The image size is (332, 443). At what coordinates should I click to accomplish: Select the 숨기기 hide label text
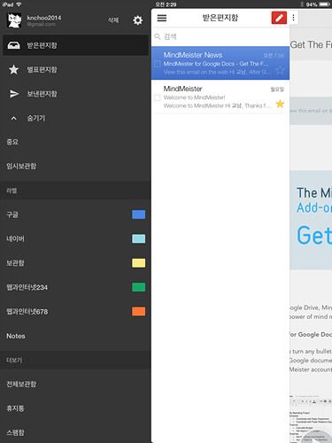point(36,118)
